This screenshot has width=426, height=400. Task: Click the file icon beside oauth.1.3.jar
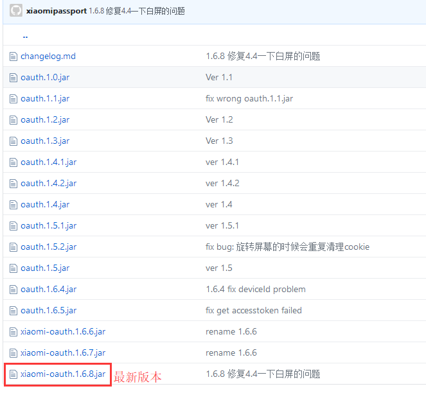coord(13,141)
